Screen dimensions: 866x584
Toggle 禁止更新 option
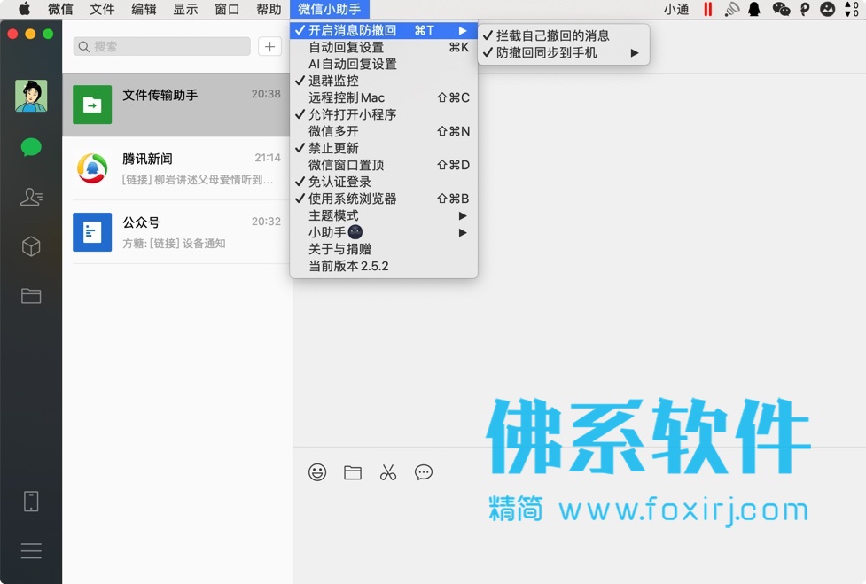(x=383, y=148)
